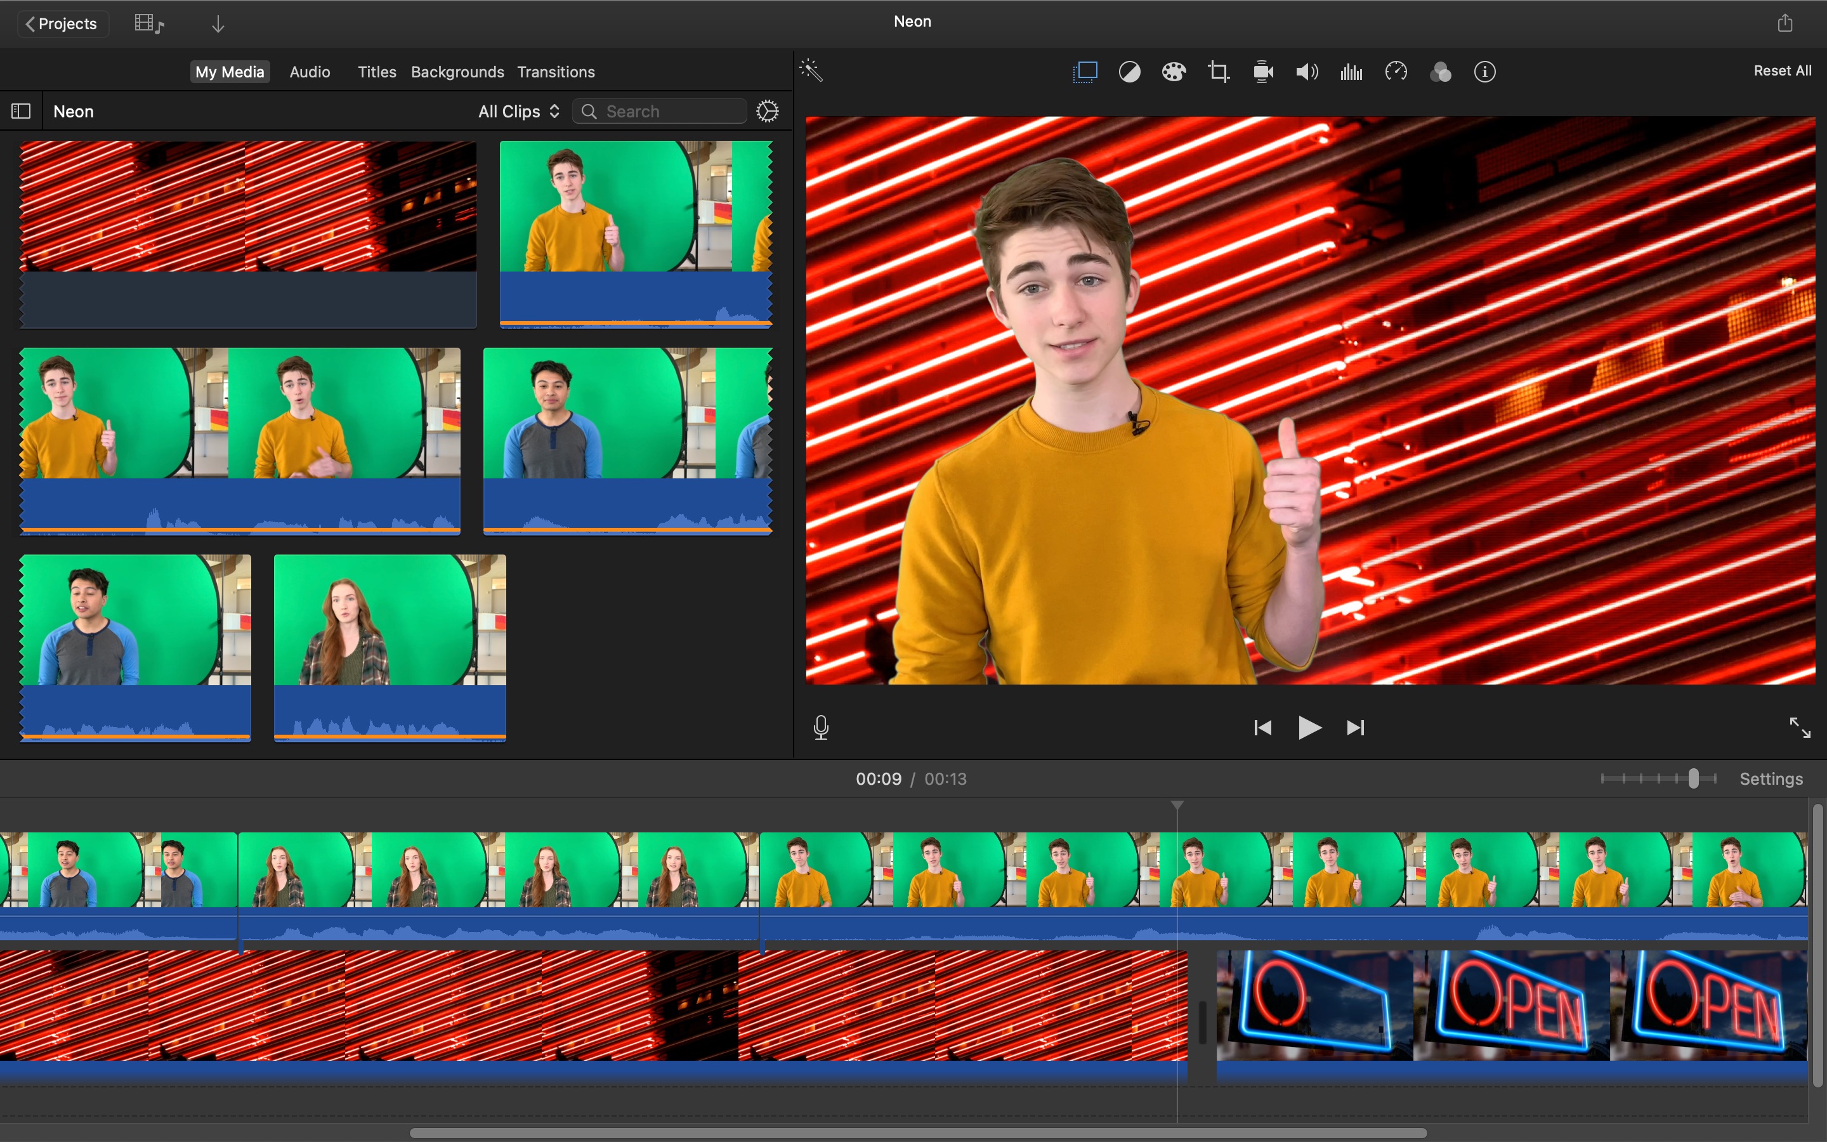Open the audio adjustment icon
The width and height of the screenshot is (1827, 1142).
click(1306, 72)
